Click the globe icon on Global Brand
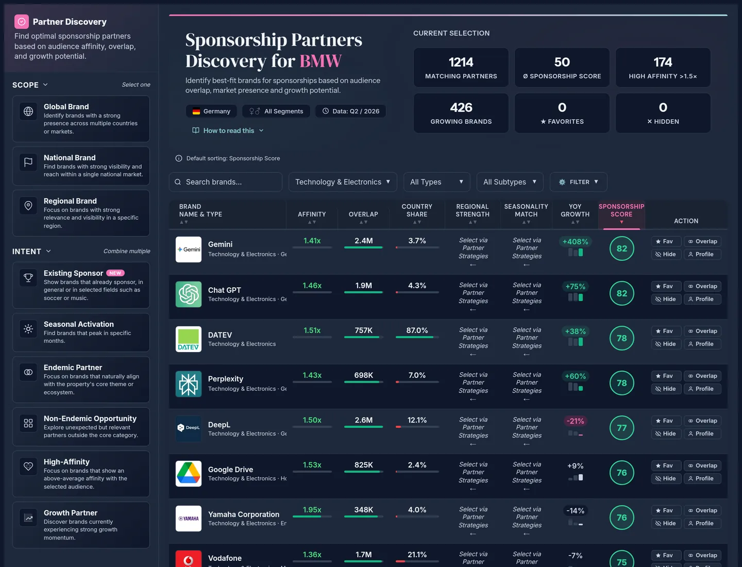742x567 pixels. click(x=28, y=111)
